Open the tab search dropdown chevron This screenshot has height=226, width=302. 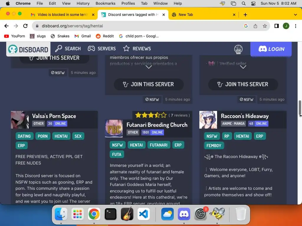tap(295, 15)
